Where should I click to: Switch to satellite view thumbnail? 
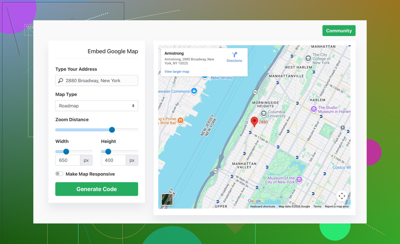(167, 200)
